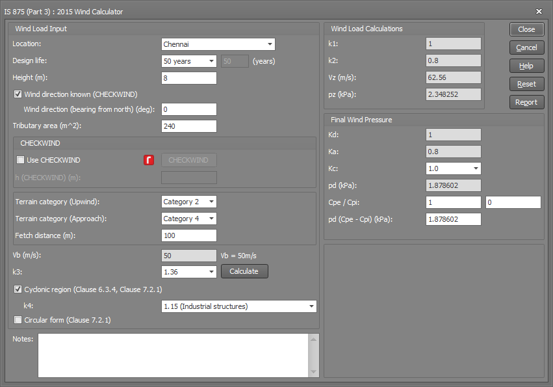Click the disabled CHECKWIND button
The image size is (553, 387).
pos(189,160)
